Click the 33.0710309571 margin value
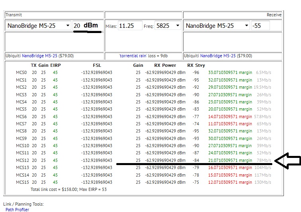Image resolution: width=301 pixels, height=212 pixels. click(230, 72)
